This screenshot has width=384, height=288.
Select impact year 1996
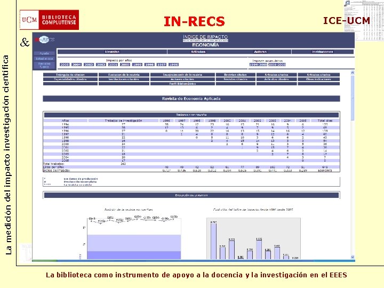click(x=173, y=65)
